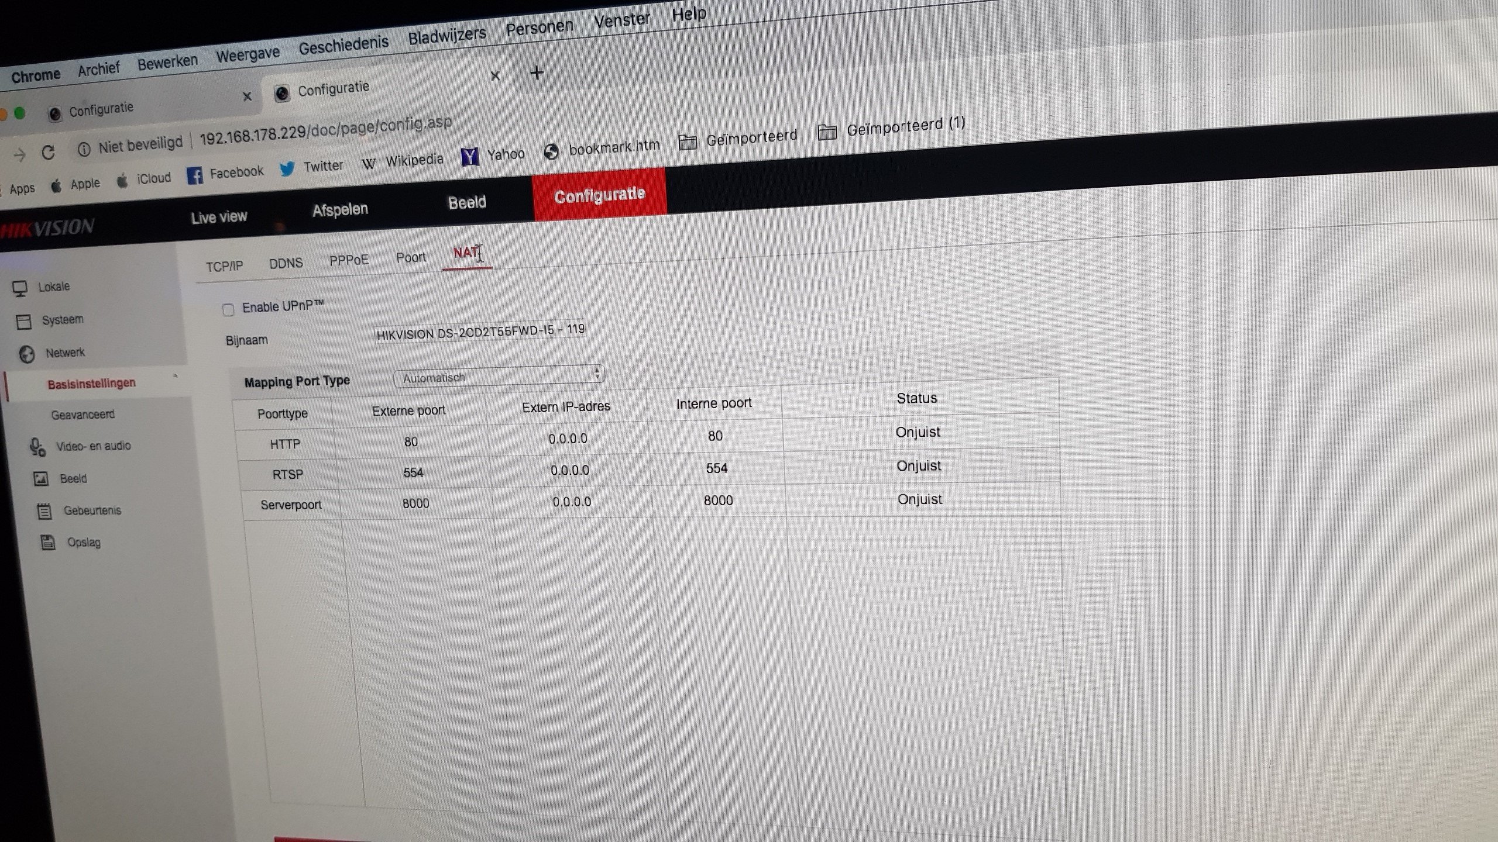This screenshot has height=842, width=1498.
Task: Click the Facebook bookmark icon
Action: [x=195, y=175]
